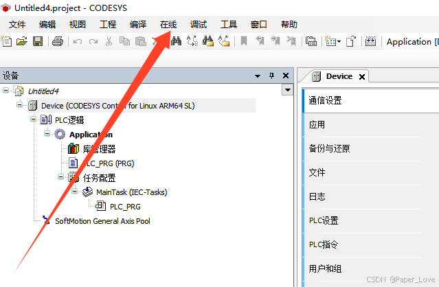This screenshot has height=287, width=439.
Task: Toggle a bookmark with the flag icon
Action: (x=244, y=41)
